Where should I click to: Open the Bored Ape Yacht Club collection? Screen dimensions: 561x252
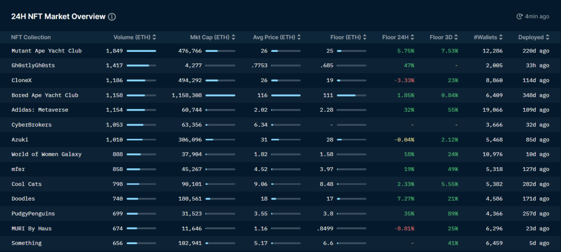pyautogui.click(x=45, y=95)
